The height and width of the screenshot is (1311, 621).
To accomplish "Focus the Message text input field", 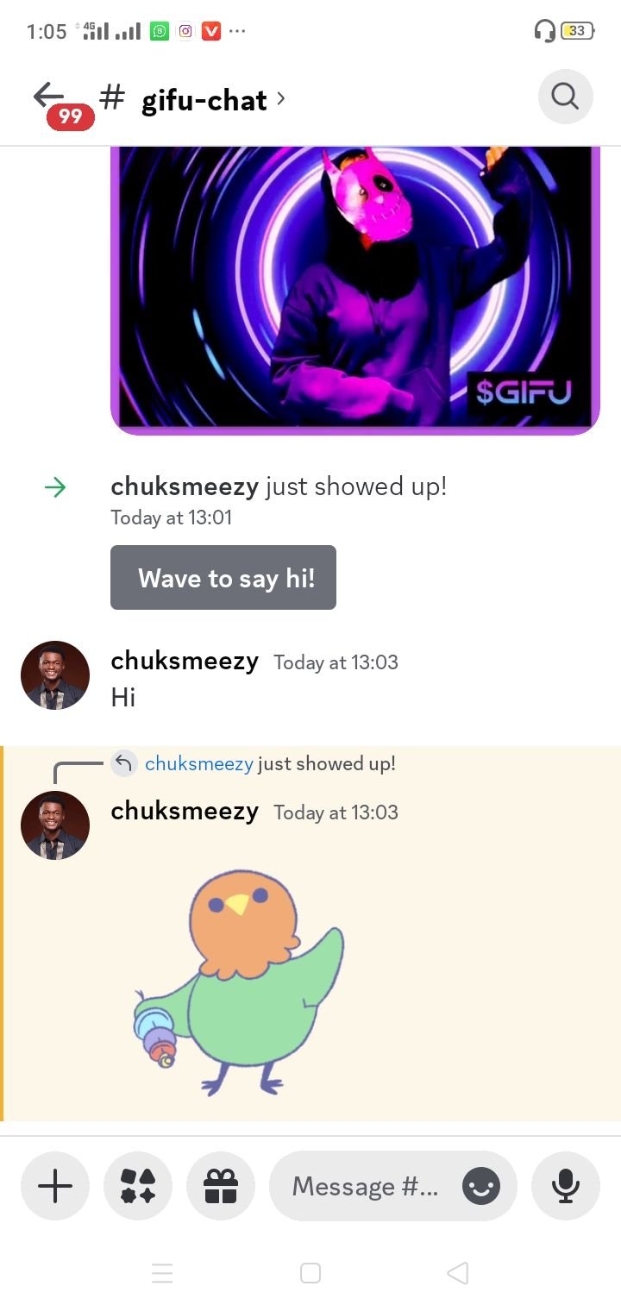I will 366,1186.
